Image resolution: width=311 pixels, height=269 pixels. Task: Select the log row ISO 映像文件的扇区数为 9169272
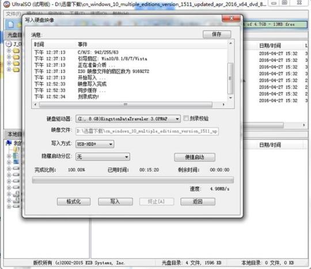click(130, 71)
